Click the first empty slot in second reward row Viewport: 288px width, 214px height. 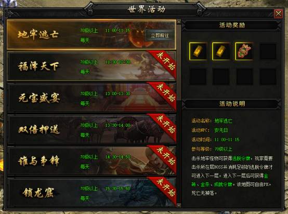coord(198,76)
